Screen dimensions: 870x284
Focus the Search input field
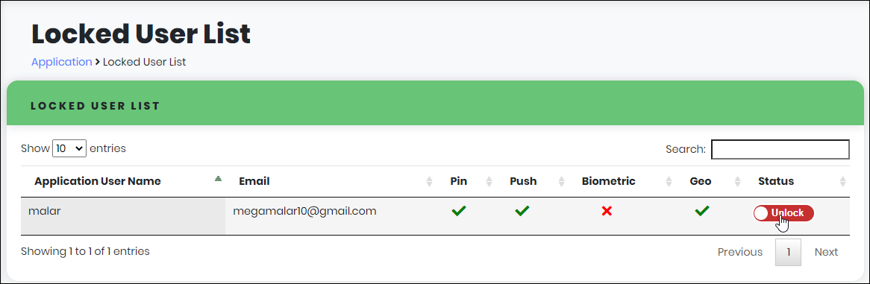coord(780,149)
